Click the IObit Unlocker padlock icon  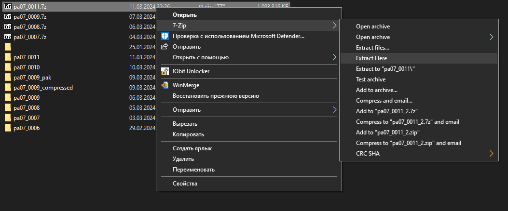point(165,71)
